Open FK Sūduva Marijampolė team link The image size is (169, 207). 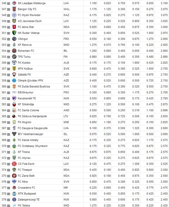pyautogui.click(x=32, y=116)
